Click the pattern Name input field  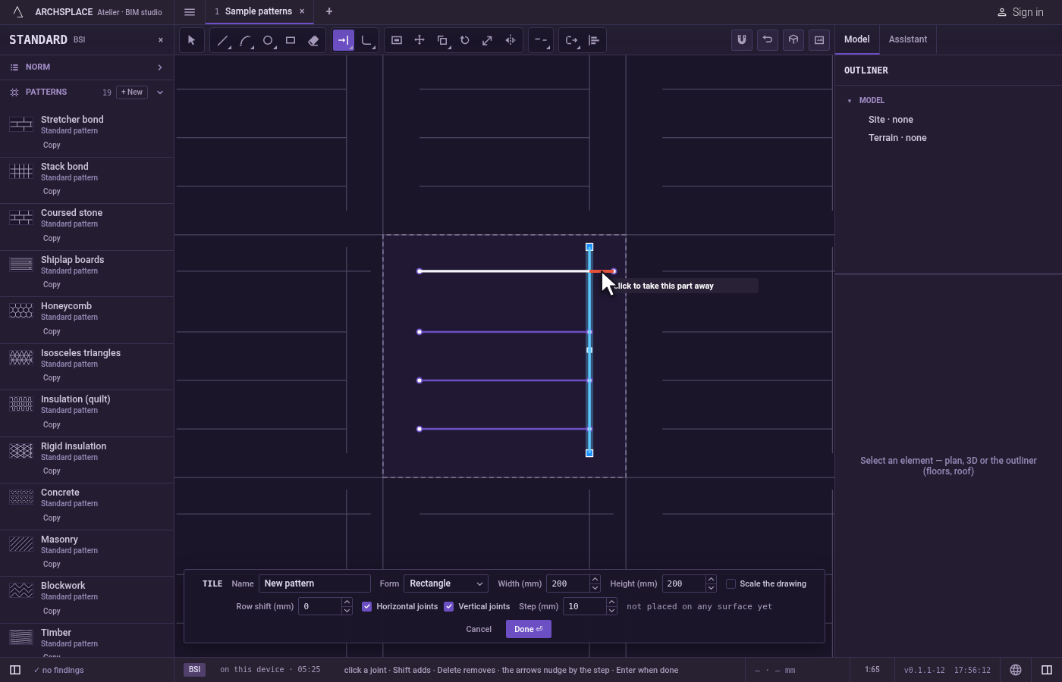tap(315, 583)
